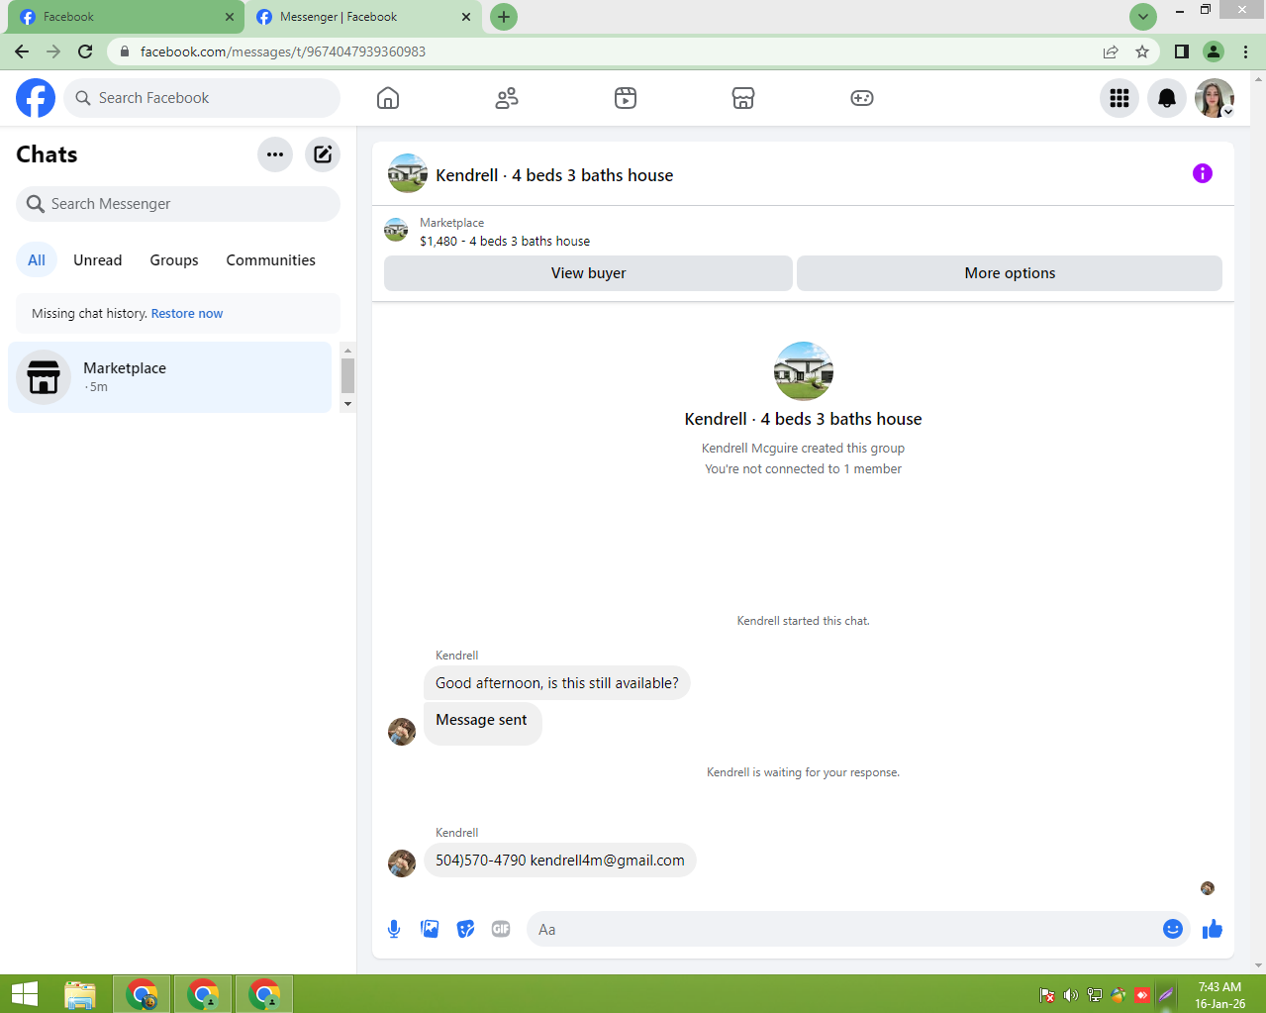This screenshot has height=1013, width=1266.
Task: Click the Search Facebook field
Action: pyautogui.click(x=202, y=98)
